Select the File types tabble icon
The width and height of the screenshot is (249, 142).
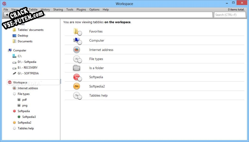(x=78, y=59)
